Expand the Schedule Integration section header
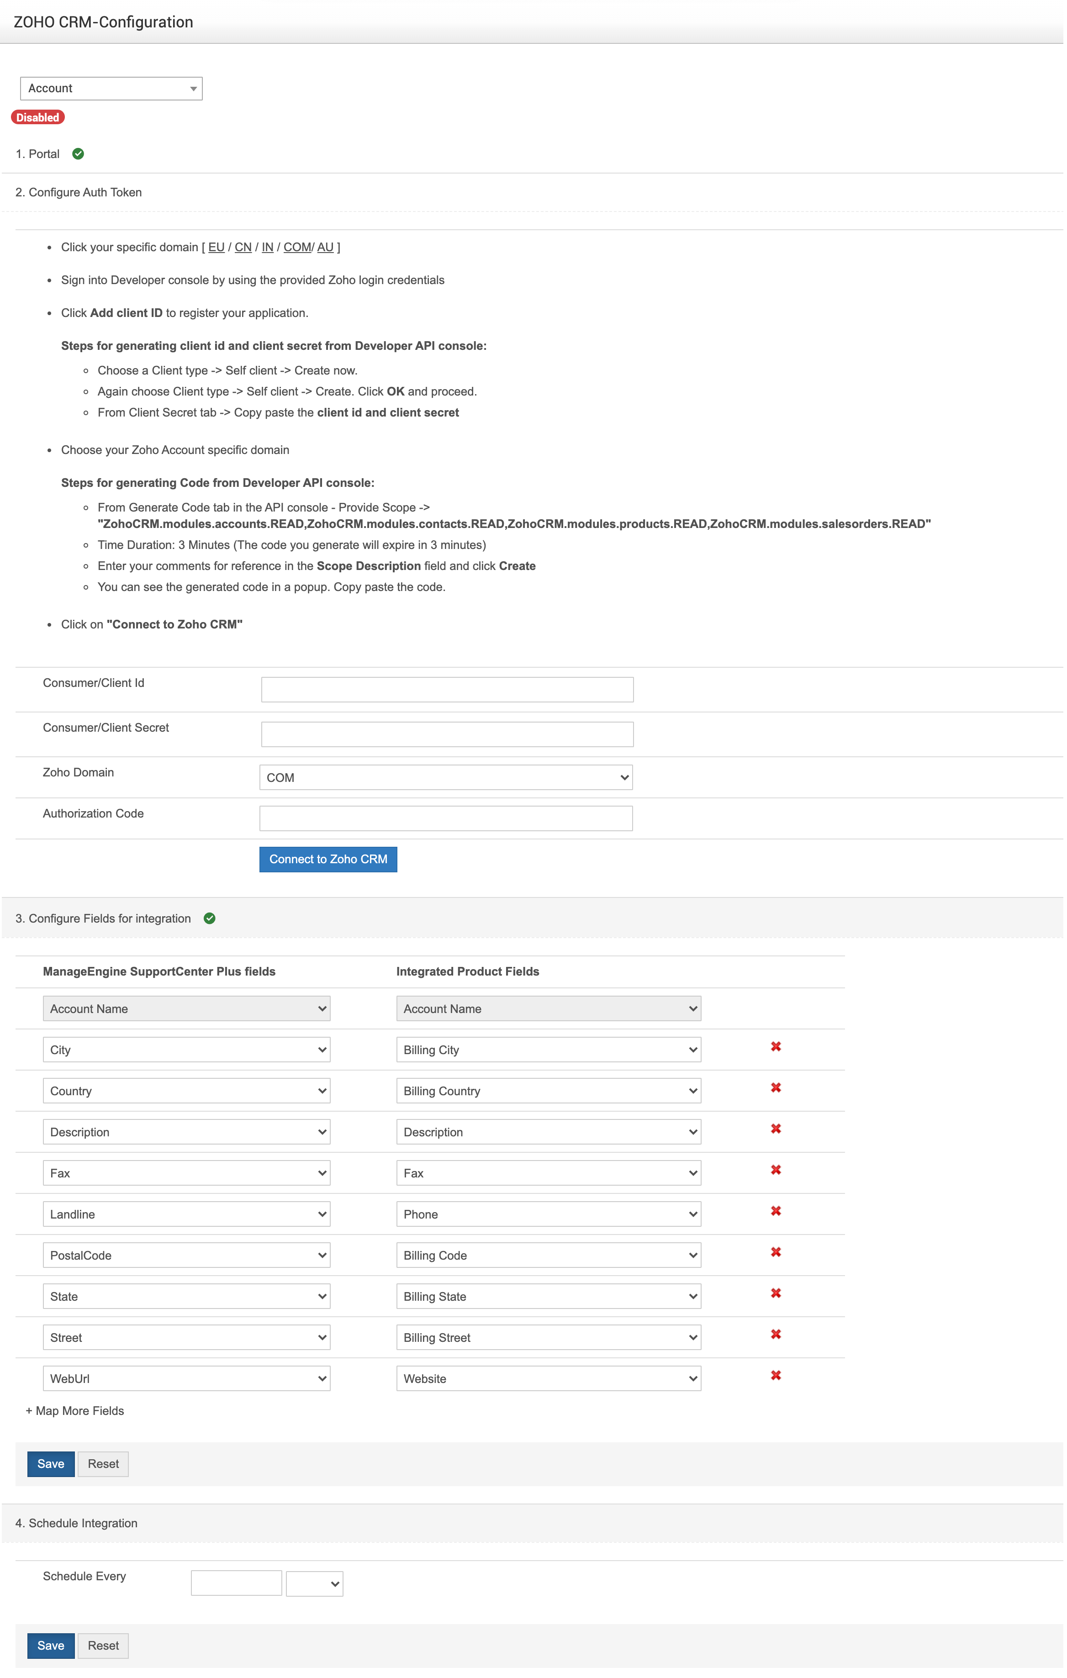Viewport: 1067px width, 1678px height. click(x=76, y=1523)
